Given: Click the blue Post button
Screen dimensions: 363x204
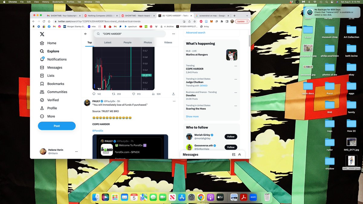Looking at the screenshot, I should click(57, 126).
